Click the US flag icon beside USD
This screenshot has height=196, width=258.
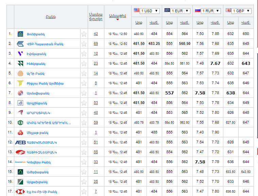point(137,10)
